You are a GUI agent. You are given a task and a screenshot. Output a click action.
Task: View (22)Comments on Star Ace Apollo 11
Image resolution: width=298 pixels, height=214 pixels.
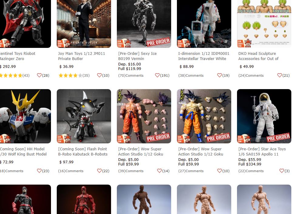251,171
